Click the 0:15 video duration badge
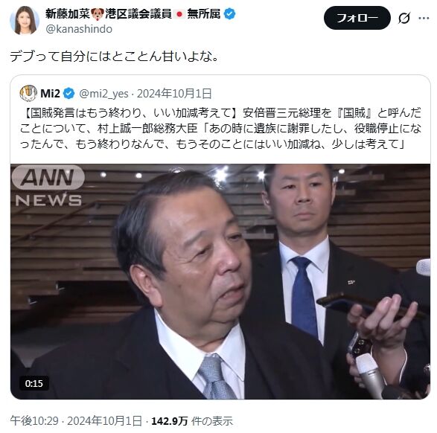This screenshot has height=433, width=437. (34, 383)
